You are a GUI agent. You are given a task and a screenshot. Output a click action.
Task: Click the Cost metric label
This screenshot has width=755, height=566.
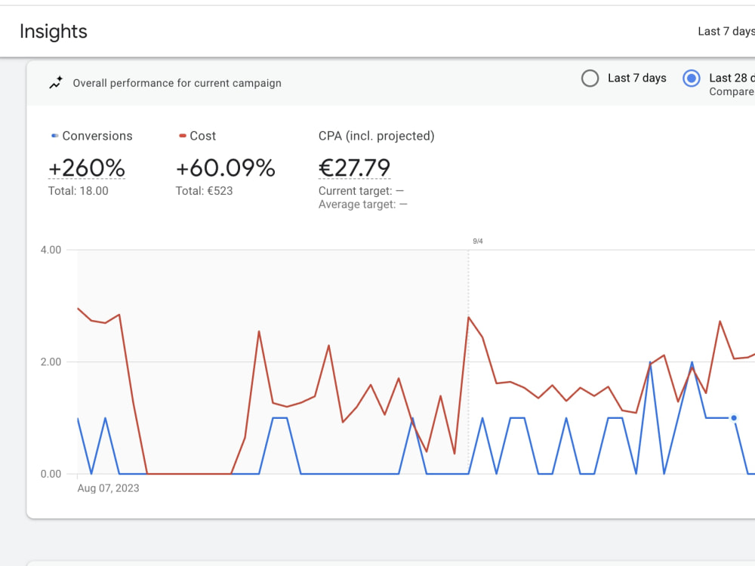[x=202, y=136]
